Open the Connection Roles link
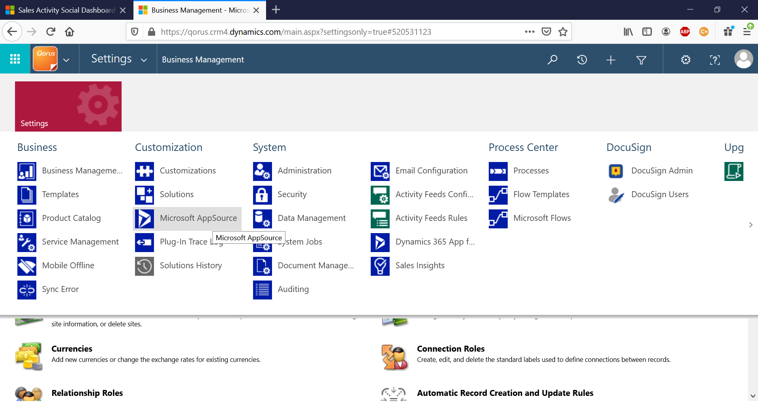 [x=450, y=349]
